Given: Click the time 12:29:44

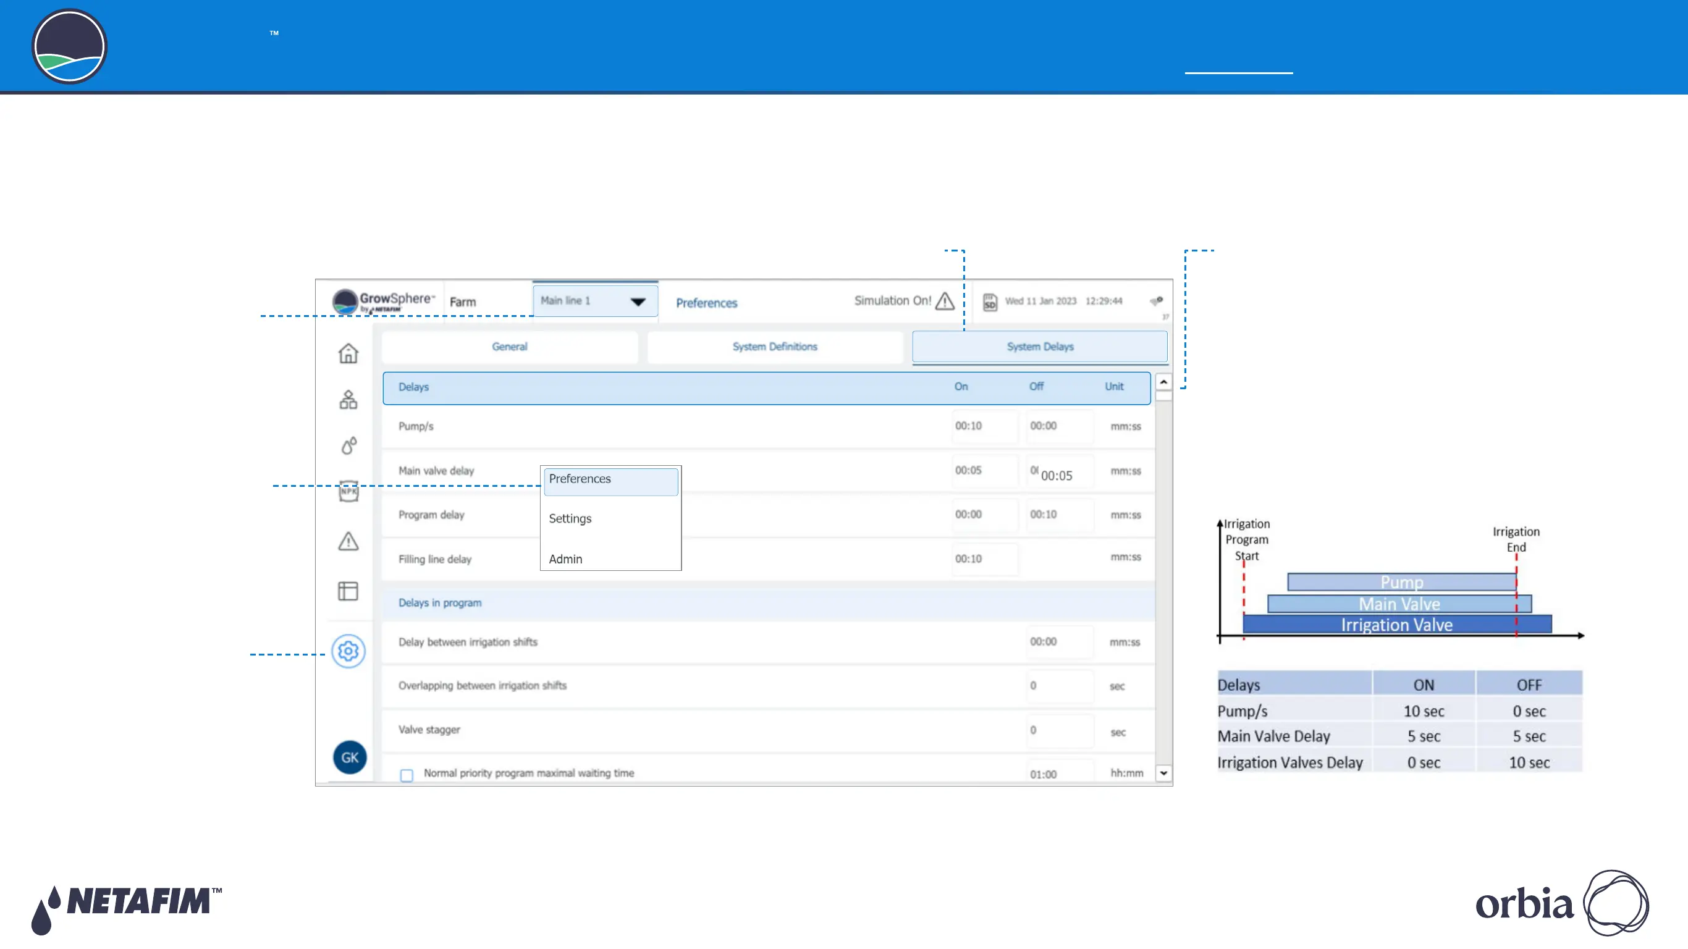Looking at the screenshot, I should [1104, 302].
